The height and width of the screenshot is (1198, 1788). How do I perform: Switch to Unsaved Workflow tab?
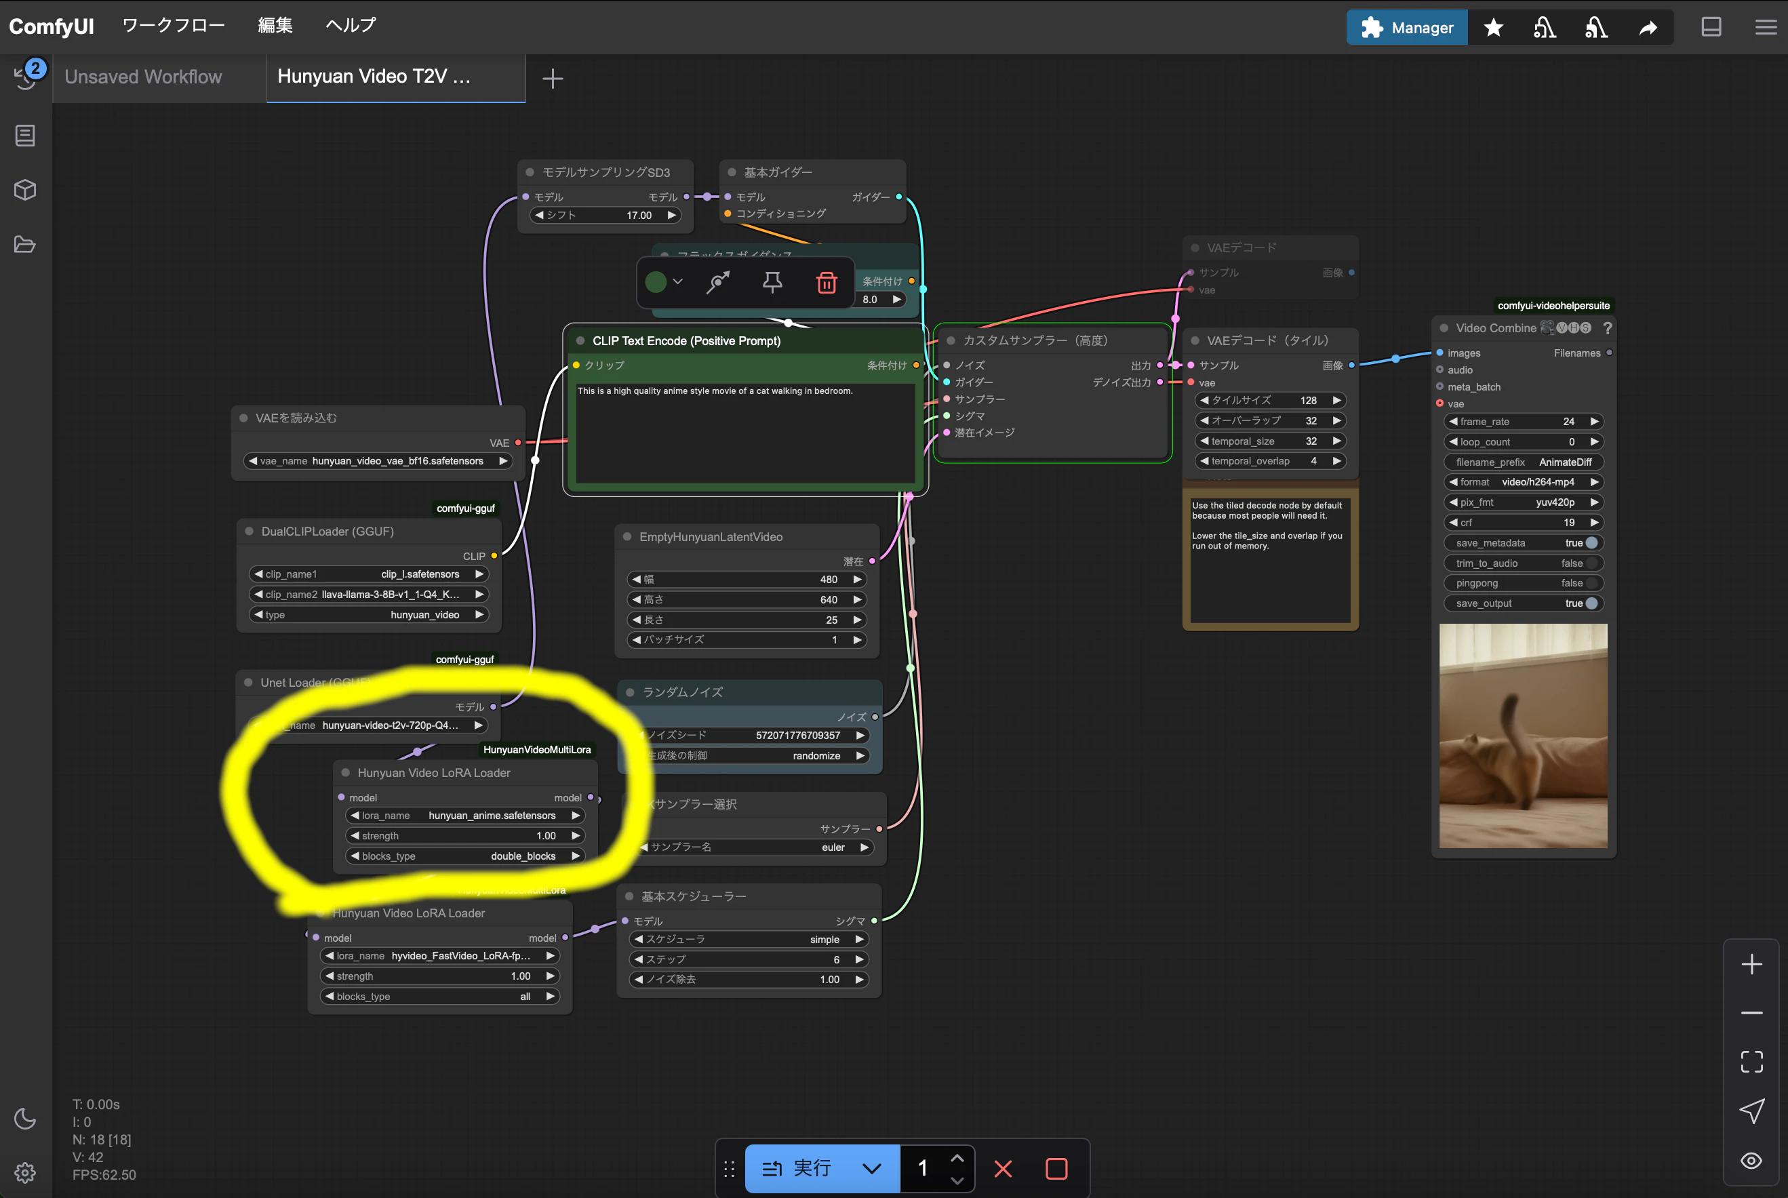(x=144, y=77)
